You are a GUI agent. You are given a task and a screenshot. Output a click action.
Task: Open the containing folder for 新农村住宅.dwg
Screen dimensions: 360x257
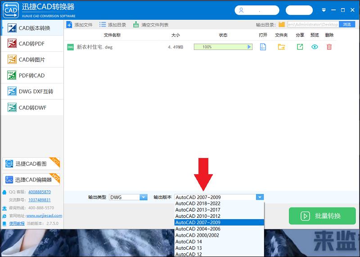[x=281, y=47]
